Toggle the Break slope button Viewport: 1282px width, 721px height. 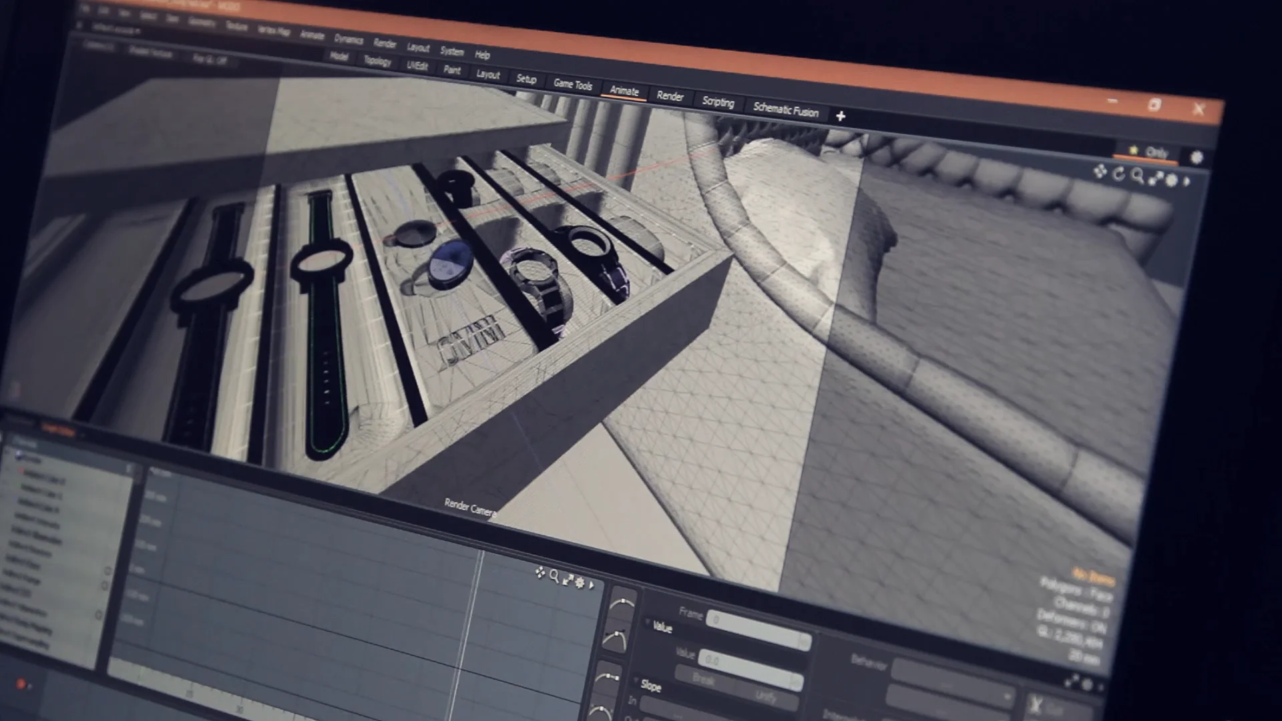(703, 680)
